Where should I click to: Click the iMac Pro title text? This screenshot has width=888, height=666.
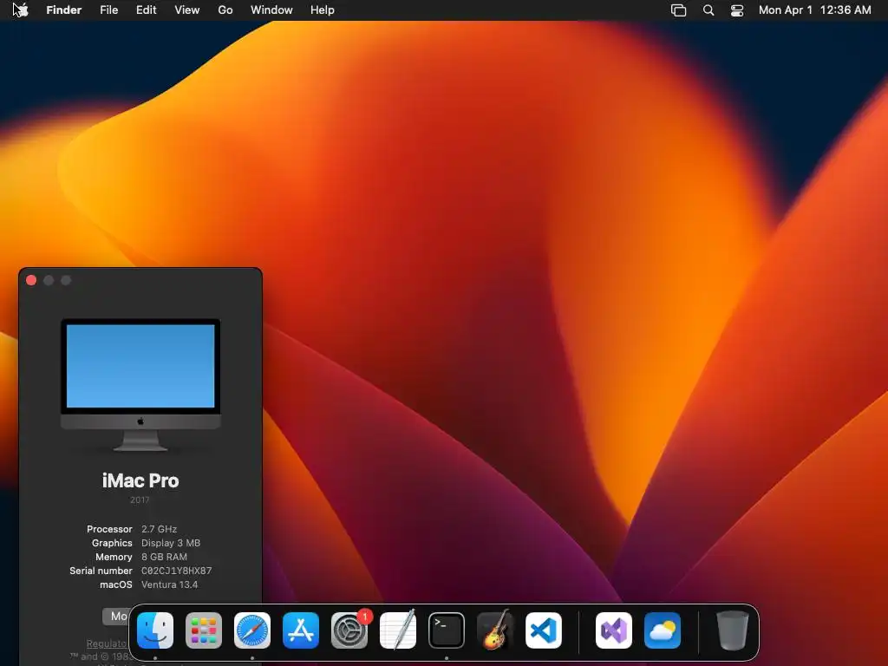[140, 480]
